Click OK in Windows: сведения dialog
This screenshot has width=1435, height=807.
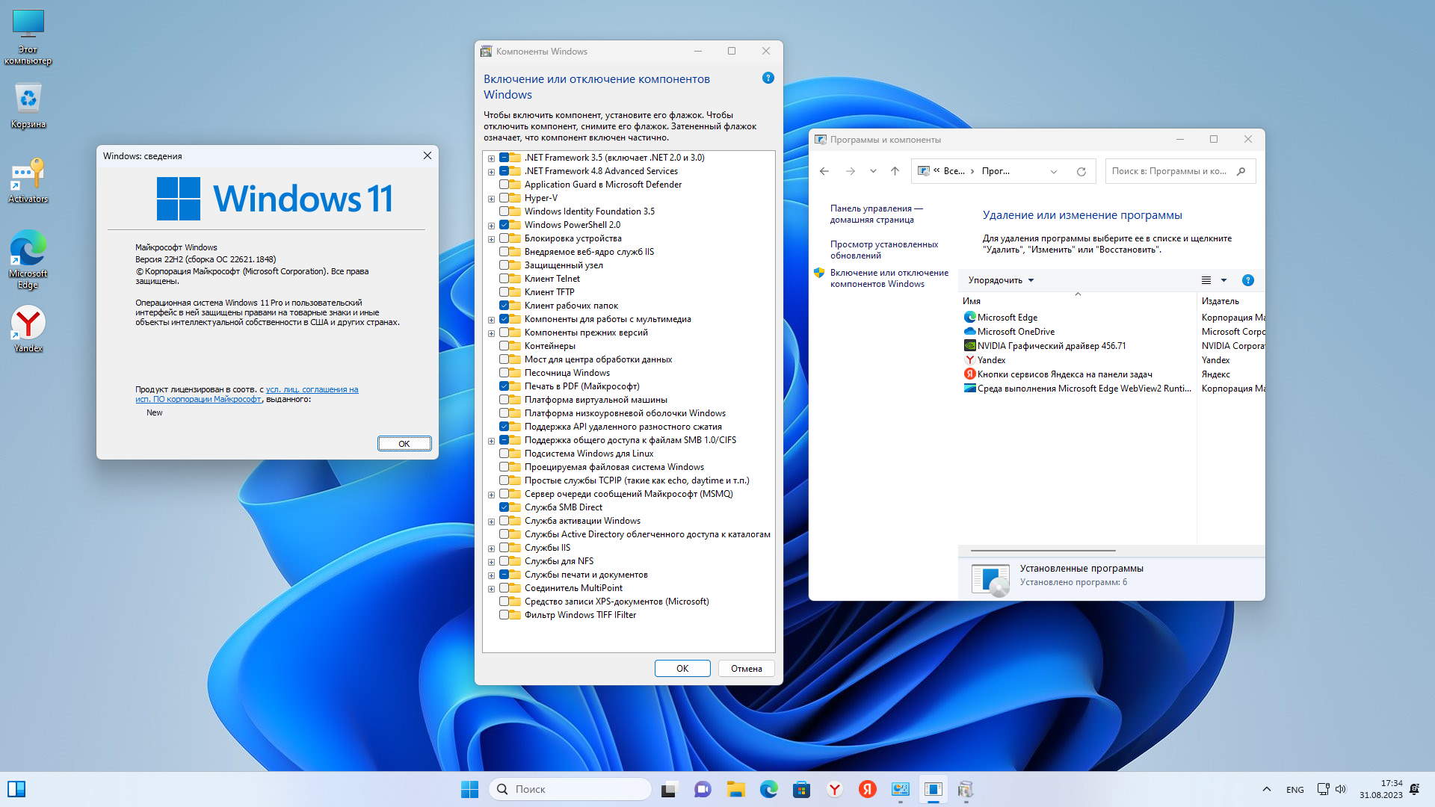tap(404, 444)
